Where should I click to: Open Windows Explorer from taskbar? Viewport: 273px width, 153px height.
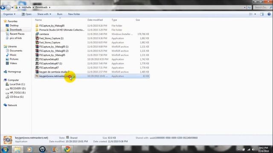pos(17,149)
